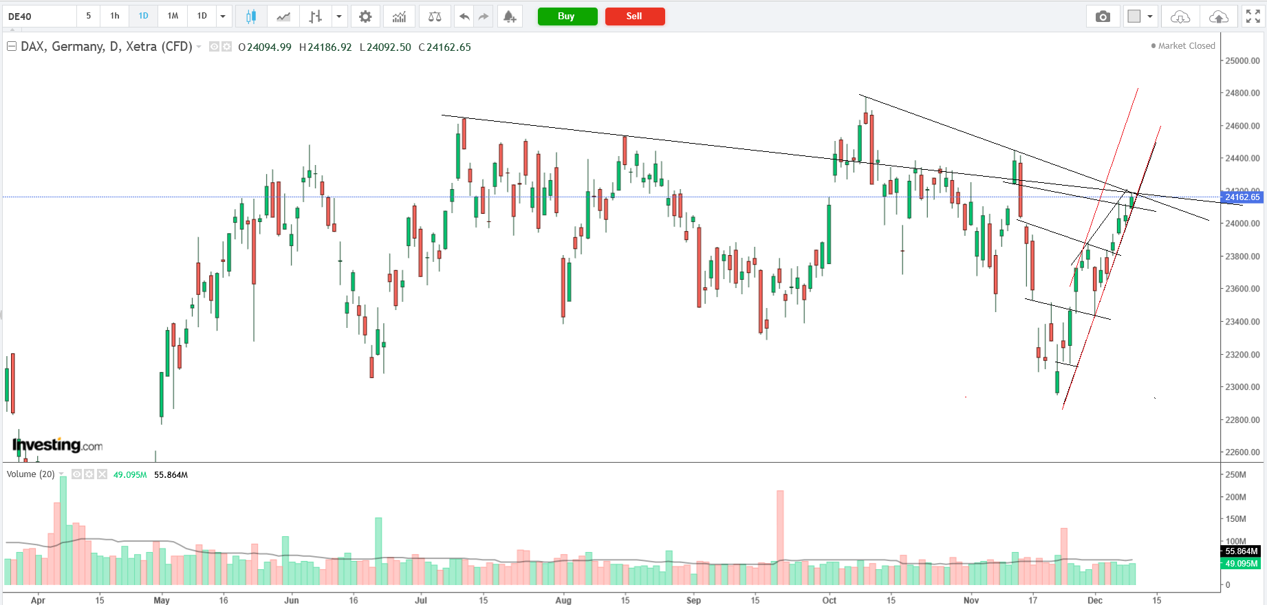Open the bar style dropdown arrow
1267x605 pixels.
tap(338, 16)
